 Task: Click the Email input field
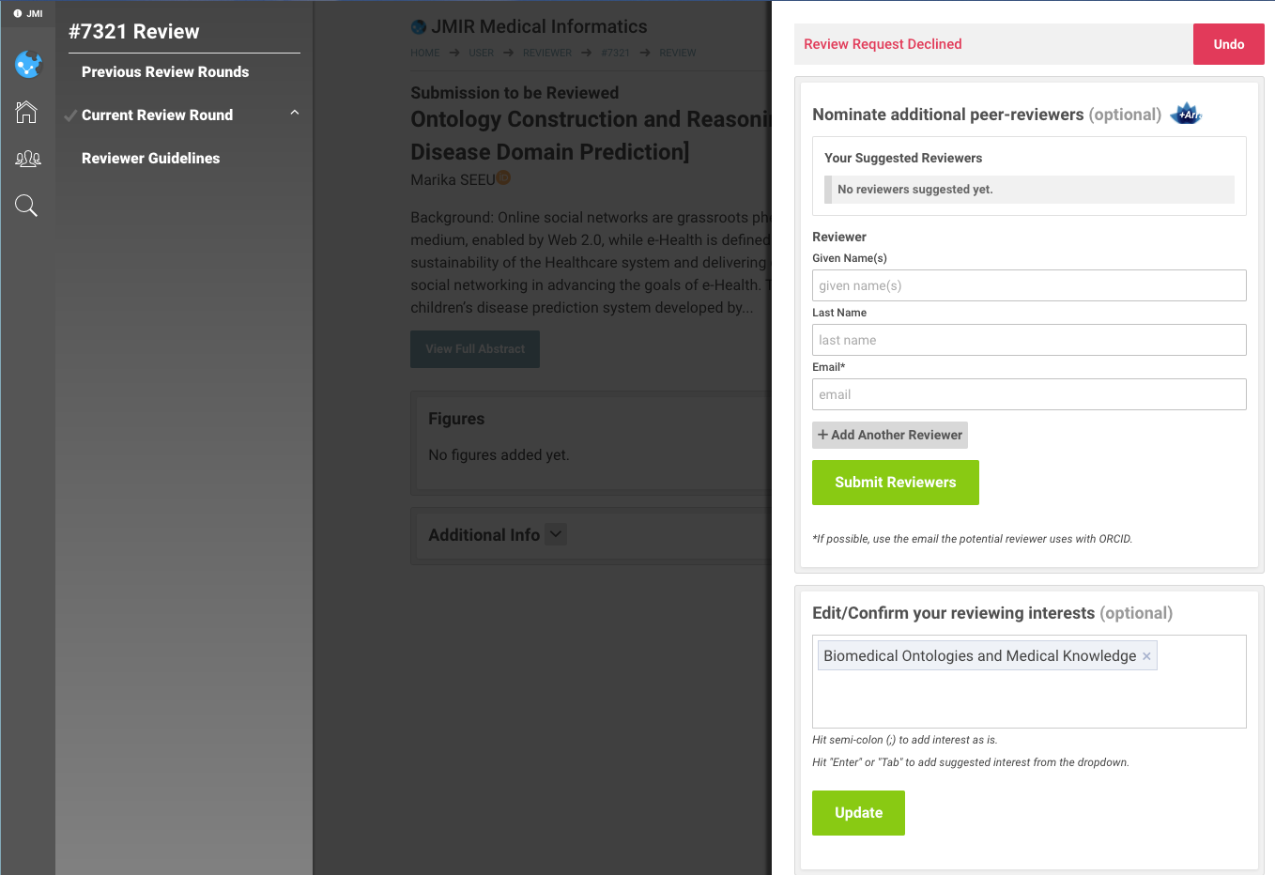click(x=1028, y=394)
